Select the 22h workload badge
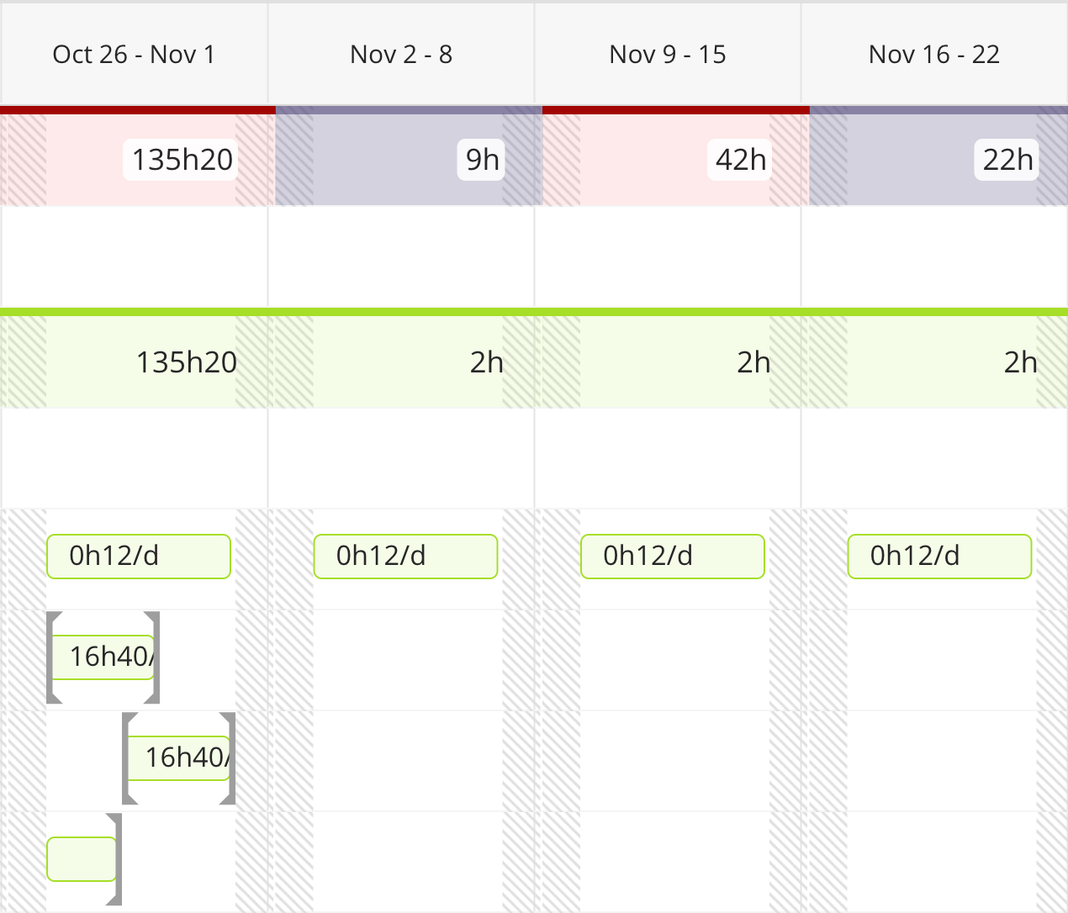Image resolution: width=1068 pixels, height=913 pixels. pyautogui.click(x=1007, y=160)
